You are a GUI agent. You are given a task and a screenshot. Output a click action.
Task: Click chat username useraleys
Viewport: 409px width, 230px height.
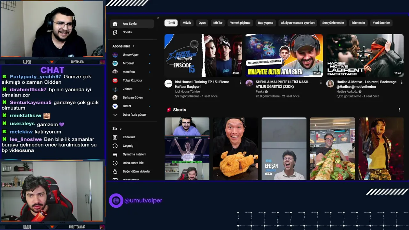[x=22, y=124]
